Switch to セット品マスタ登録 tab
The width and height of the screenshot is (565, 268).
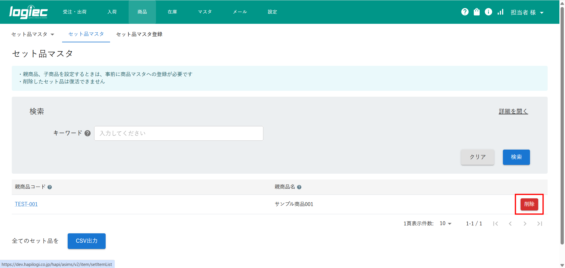tap(139, 34)
